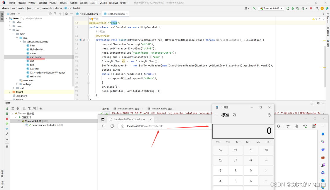Open the calculator history
Image resolution: width=330 pixels, height=190 pixels.
click(269, 115)
